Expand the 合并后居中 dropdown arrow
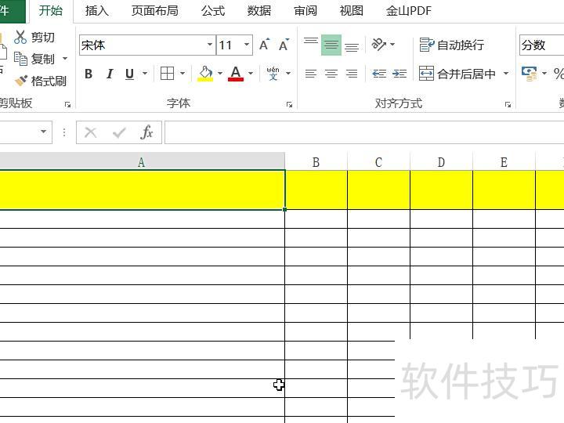The image size is (564, 423). 506,74
